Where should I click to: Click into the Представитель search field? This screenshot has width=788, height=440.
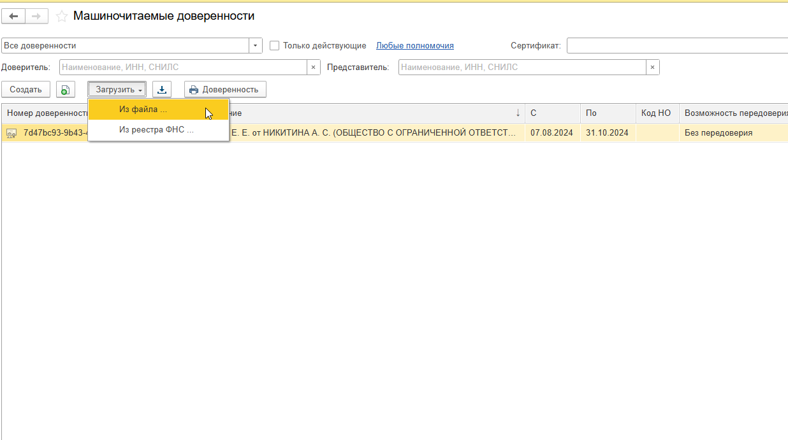click(x=522, y=67)
